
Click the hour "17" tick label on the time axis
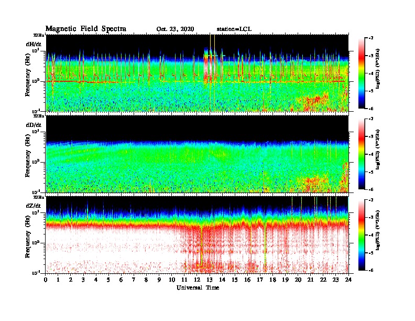coord(260,280)
